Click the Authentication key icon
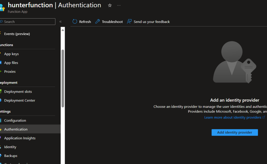Viewport: 267px width, 164px height. click(1, 129)
